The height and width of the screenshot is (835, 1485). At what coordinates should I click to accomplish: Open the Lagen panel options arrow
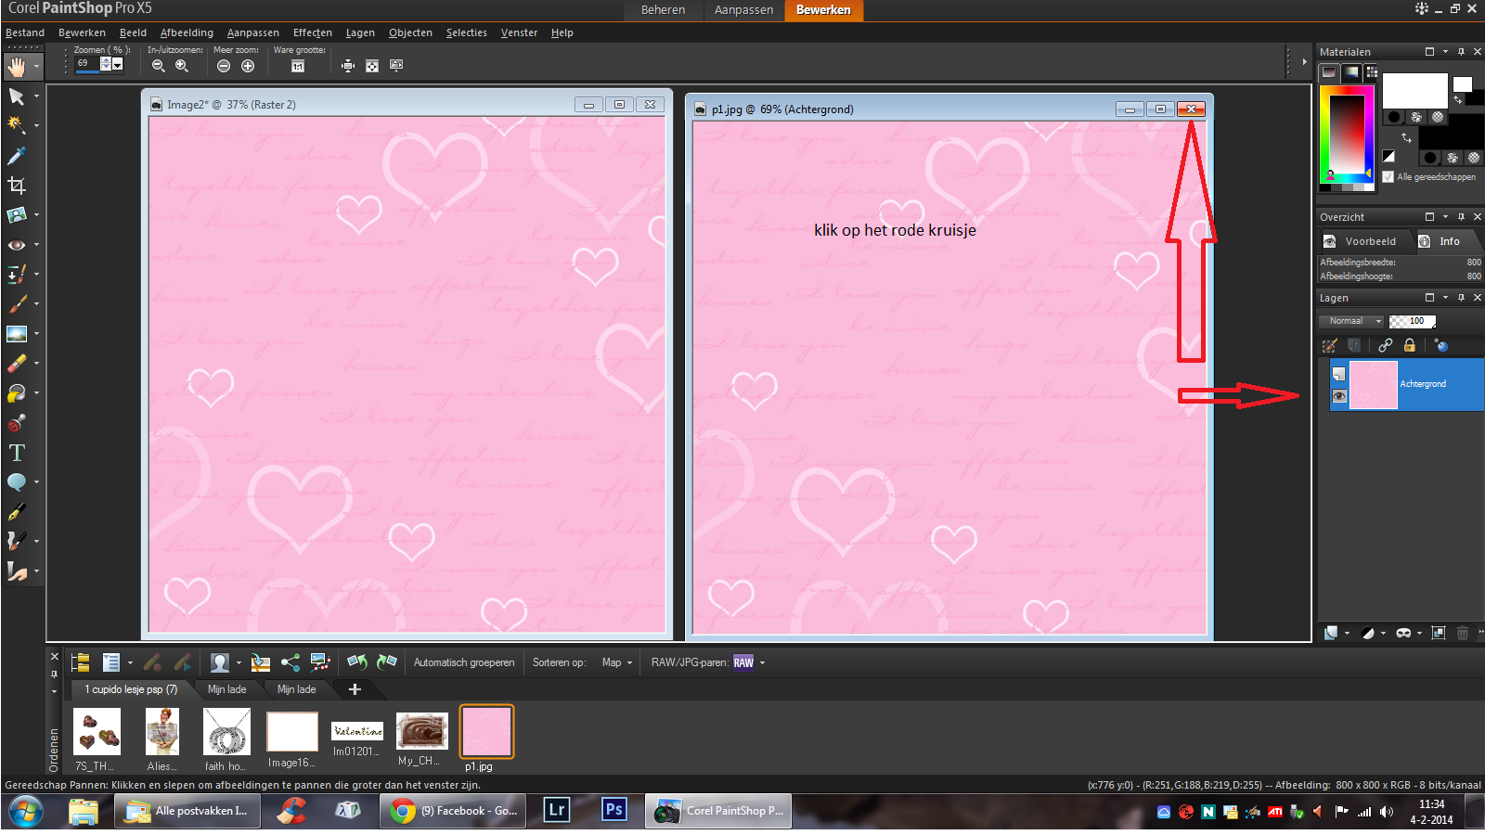pyautogui.click(x=1445, y=298)
